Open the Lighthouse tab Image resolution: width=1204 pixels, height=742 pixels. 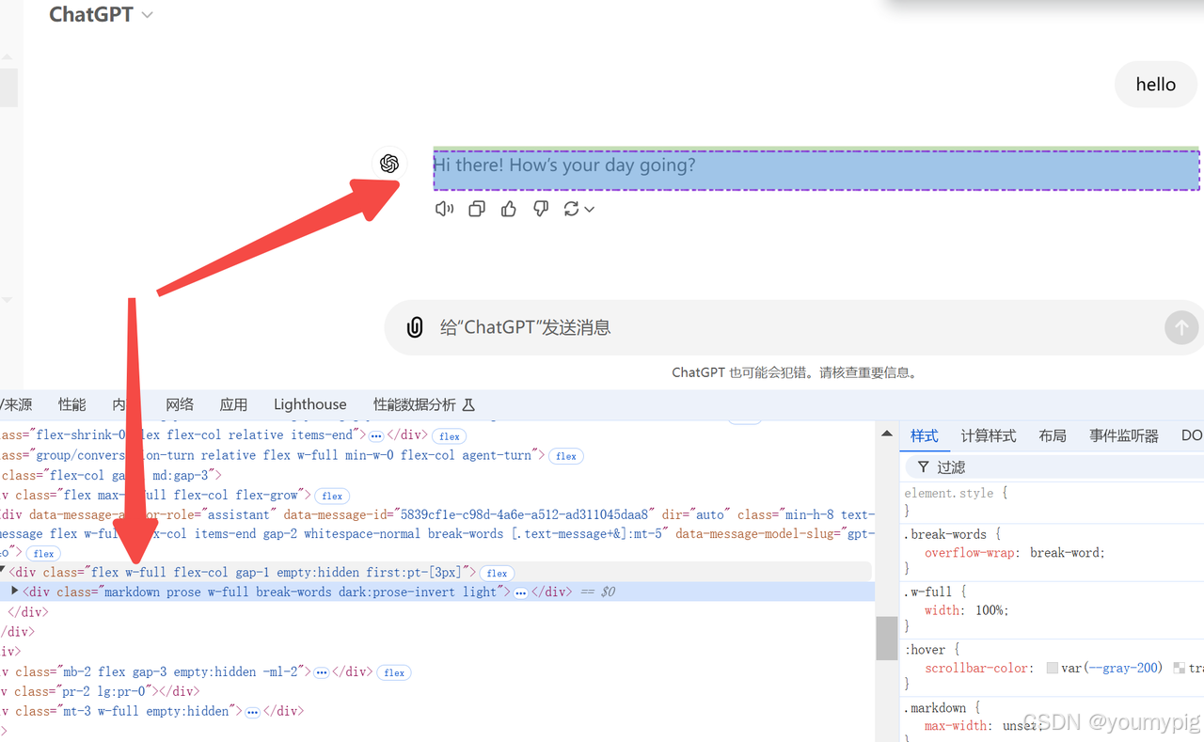[310, 404]
